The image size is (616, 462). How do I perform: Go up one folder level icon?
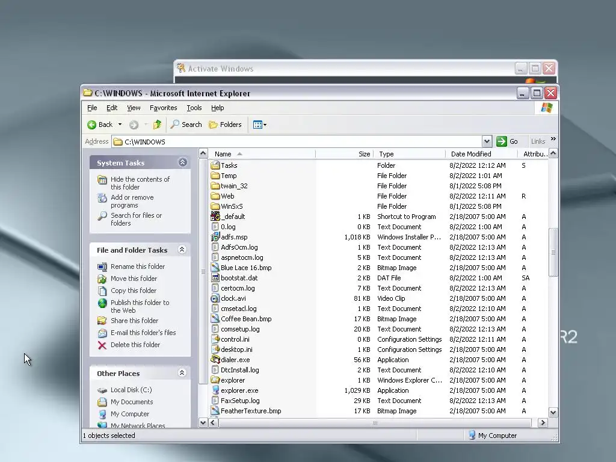[x=158, y=125]
